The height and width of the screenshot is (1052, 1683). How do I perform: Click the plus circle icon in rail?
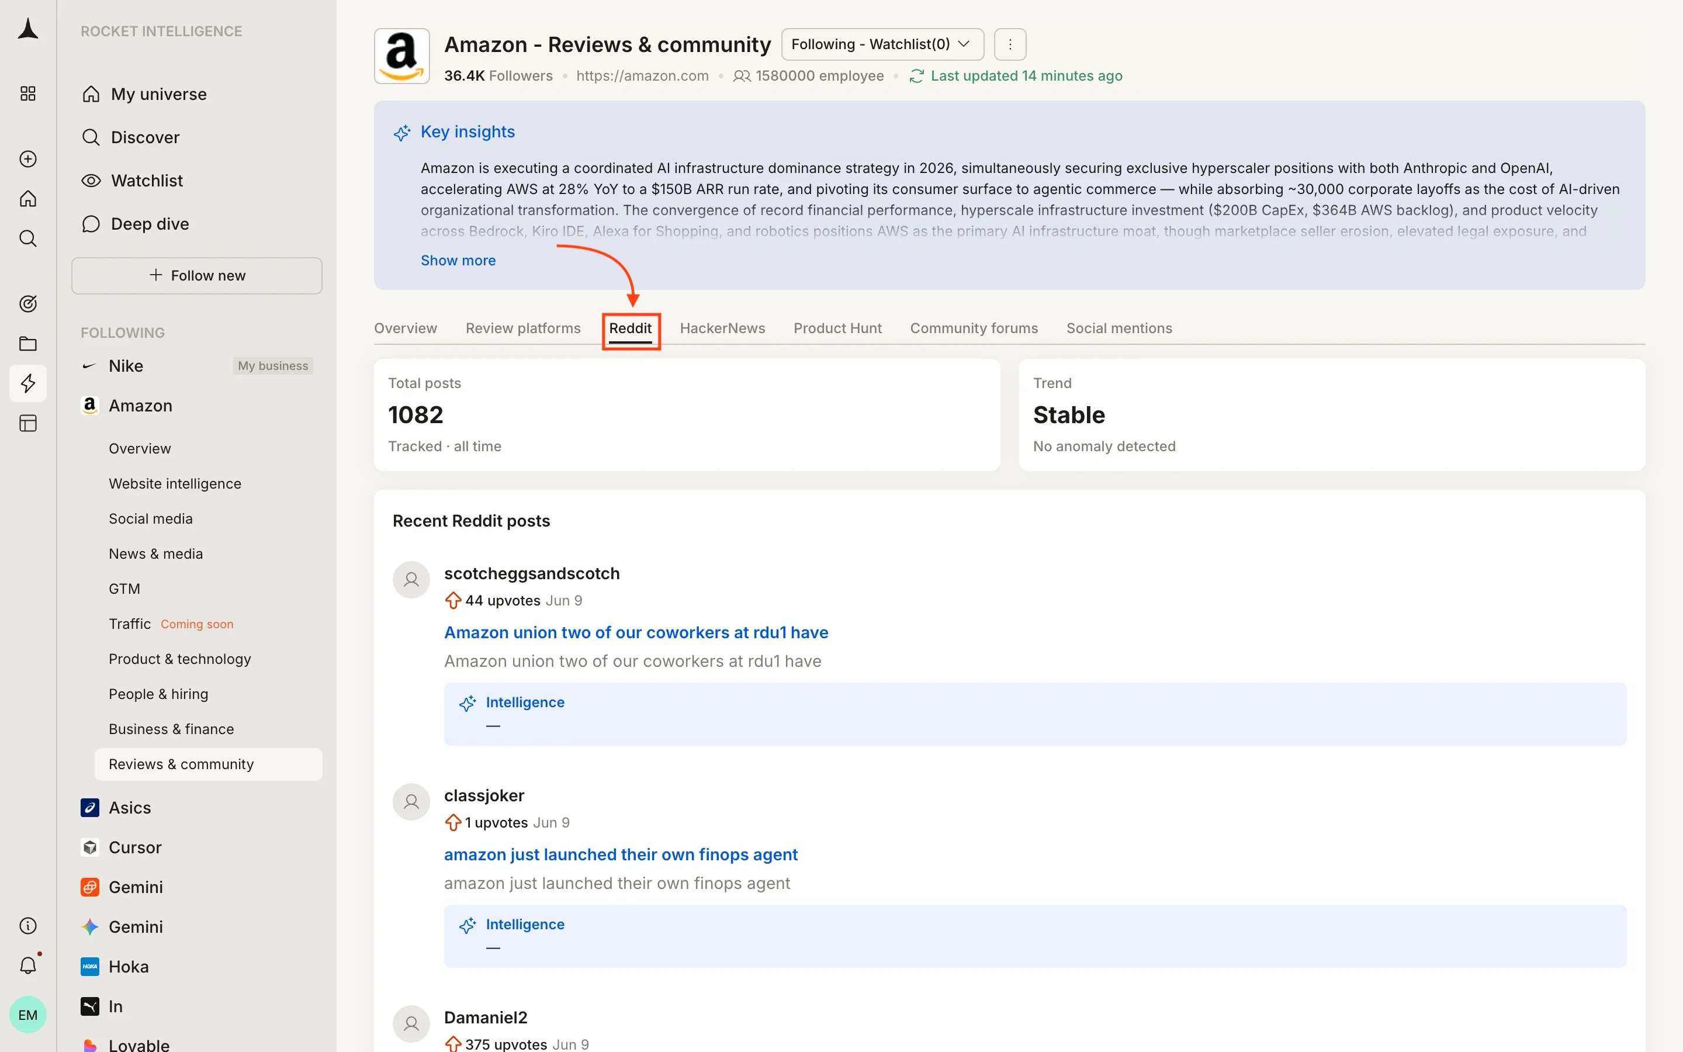click(28, 158)
